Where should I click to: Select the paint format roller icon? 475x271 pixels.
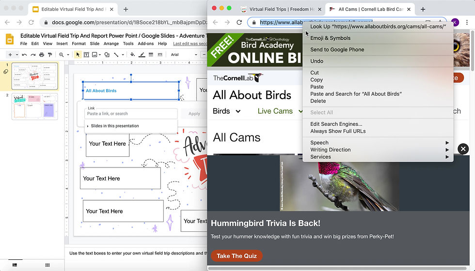[x=50, y=55]
